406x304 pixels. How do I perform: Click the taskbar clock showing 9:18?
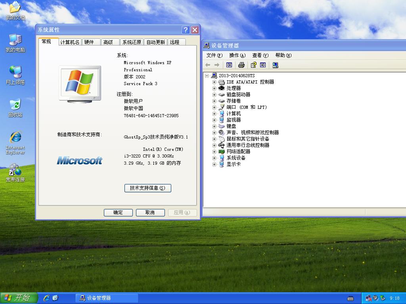point(395,298)
